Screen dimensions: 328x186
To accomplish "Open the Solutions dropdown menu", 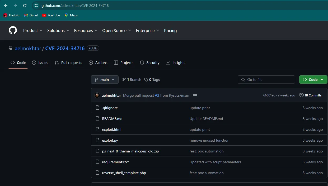I will [58, 30].
